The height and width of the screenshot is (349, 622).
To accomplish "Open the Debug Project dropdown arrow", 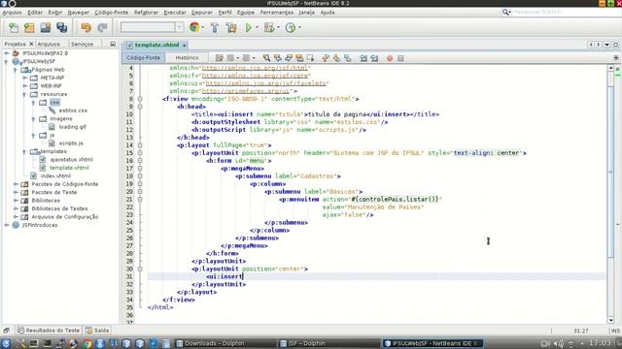I will [x=278, y=28].
